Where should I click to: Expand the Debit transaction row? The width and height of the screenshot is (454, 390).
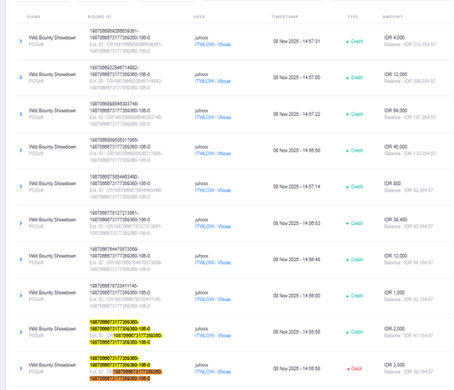pos(21,368)
